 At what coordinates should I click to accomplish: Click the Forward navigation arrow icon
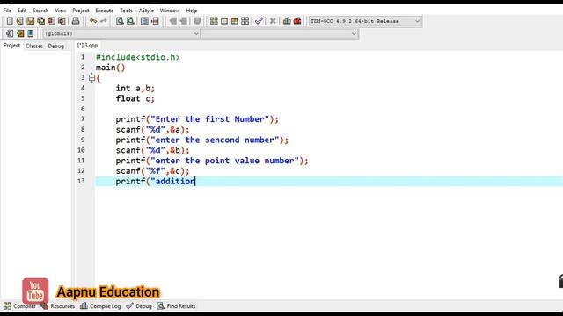184,21
